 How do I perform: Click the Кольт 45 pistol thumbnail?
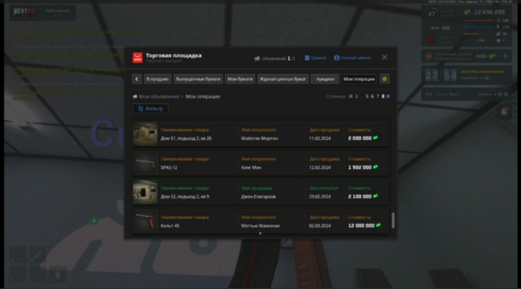click(x=145, y=221)
